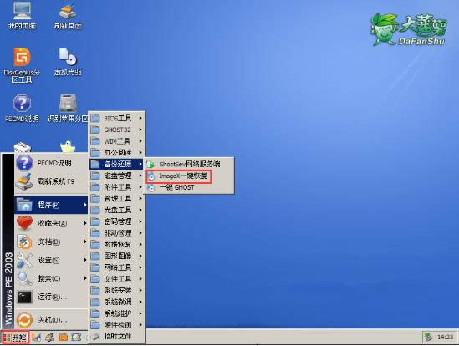Click the 运行(R) command prompt icon
The height and width of the screenshot is (346, 459).
(x=24, y=297)
